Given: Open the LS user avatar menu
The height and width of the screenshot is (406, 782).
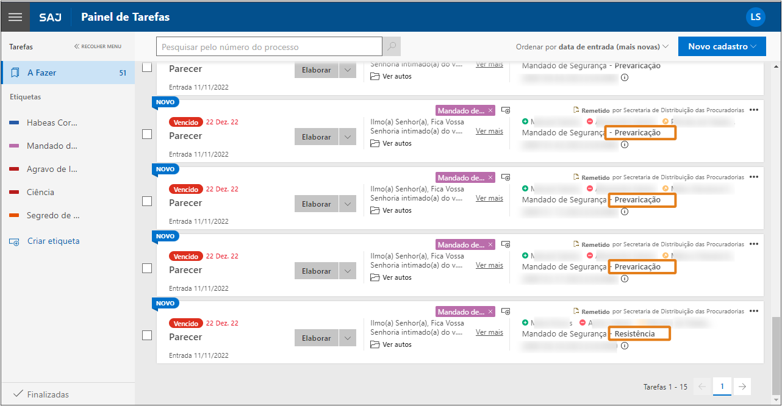Looking at the screenshot, I should (755, 16).
